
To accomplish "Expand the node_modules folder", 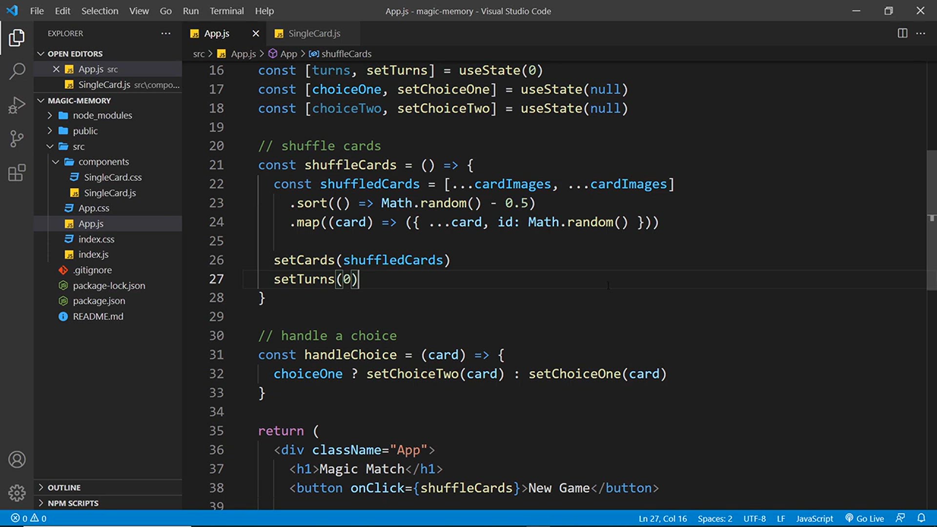I will click(x=108, y=115).
